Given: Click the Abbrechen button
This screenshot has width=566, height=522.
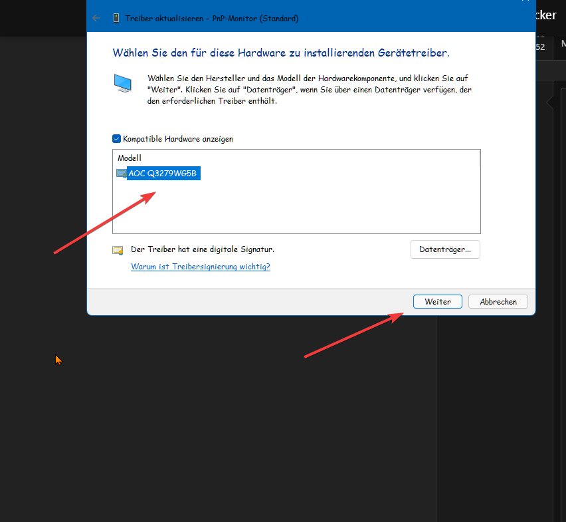Looking at the screenshot, I should point(498,302).
